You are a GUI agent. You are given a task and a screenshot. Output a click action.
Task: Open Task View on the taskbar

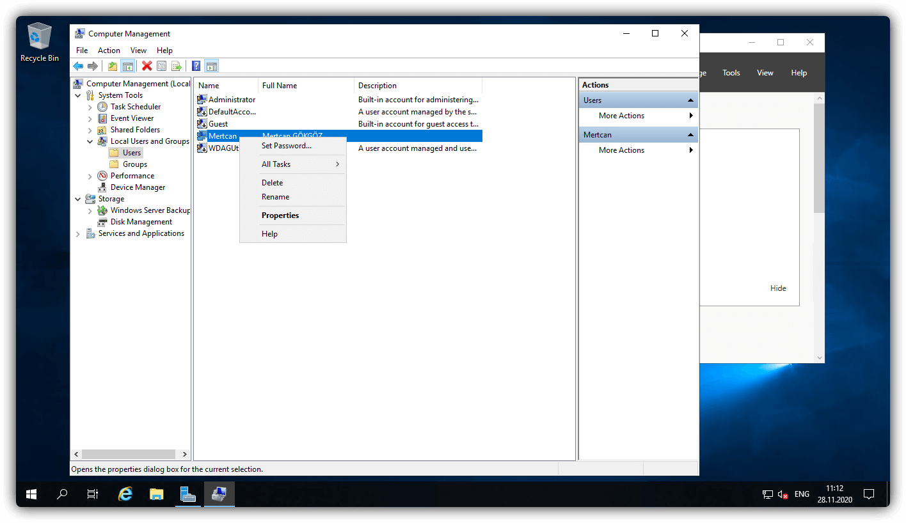93,494
